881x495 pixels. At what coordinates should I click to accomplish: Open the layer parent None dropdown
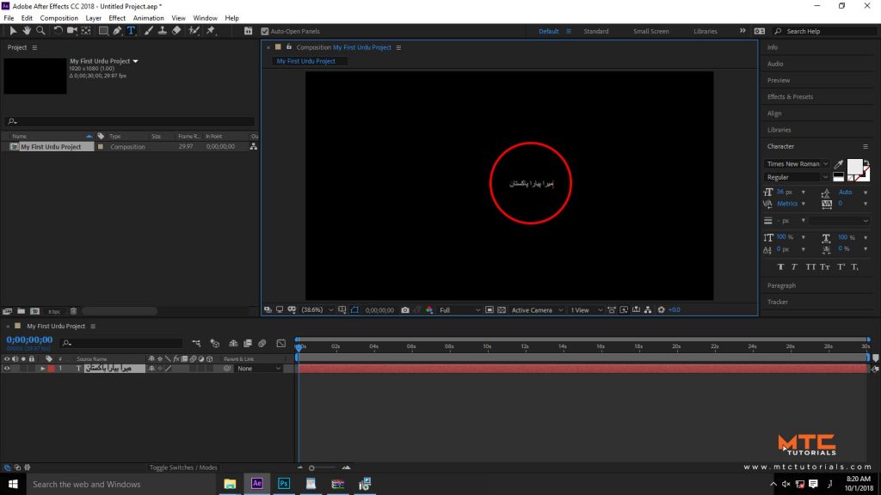(258, 369)
